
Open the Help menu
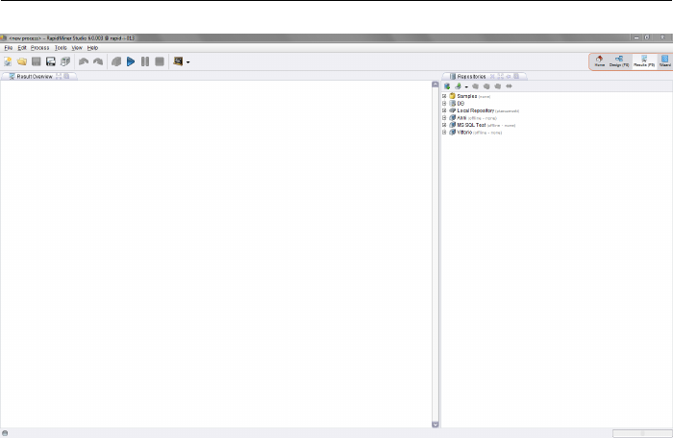coord(92,48)
